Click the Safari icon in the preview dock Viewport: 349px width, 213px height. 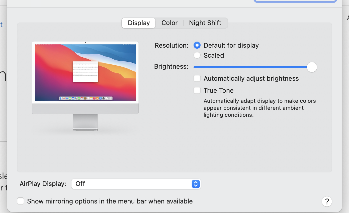tap(67, 98)
